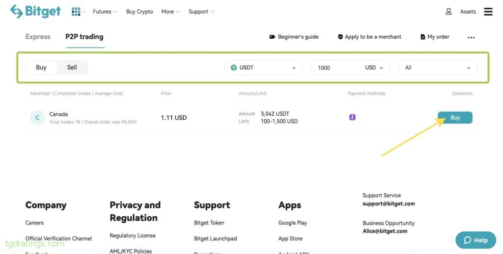Click the 1.11 USD price
This screenshot has width=503, height=254.
(173, 118)
